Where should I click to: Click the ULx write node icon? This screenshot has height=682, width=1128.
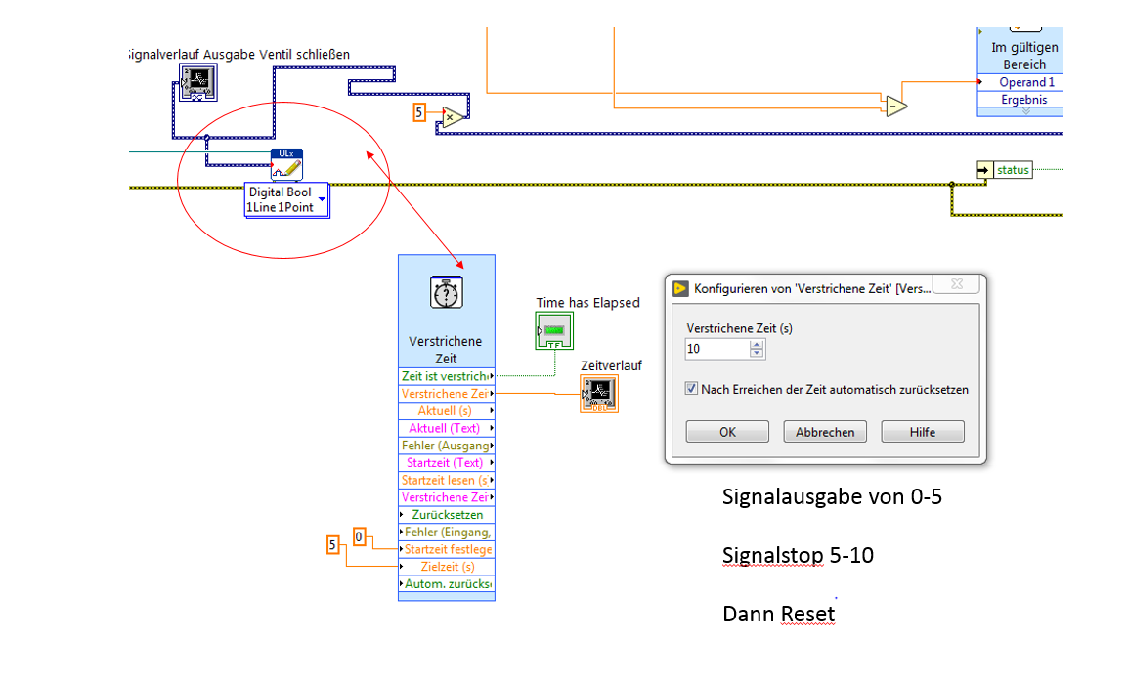pyautogui.click(x=286, y=165)
